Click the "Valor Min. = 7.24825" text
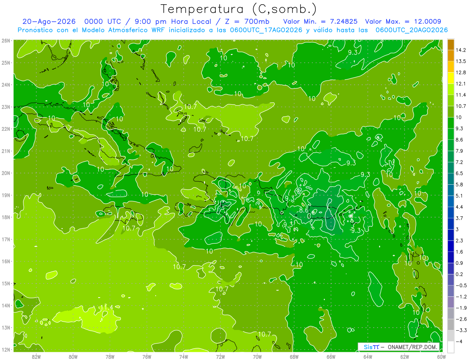Screen dimensions: 469x362 click(320, 21)
